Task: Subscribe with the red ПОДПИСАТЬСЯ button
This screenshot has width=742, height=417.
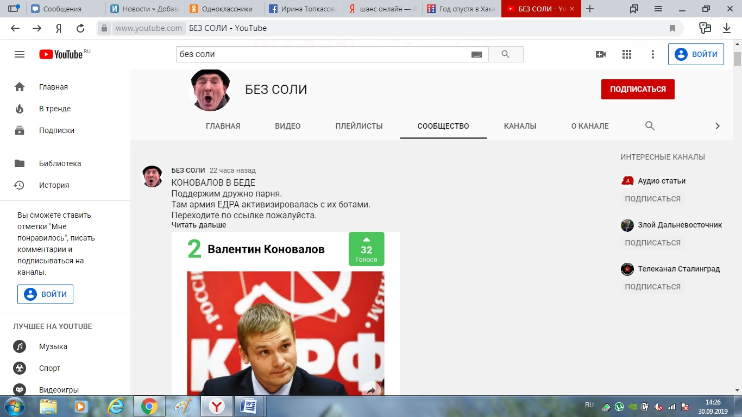Action: click(638, 89)
